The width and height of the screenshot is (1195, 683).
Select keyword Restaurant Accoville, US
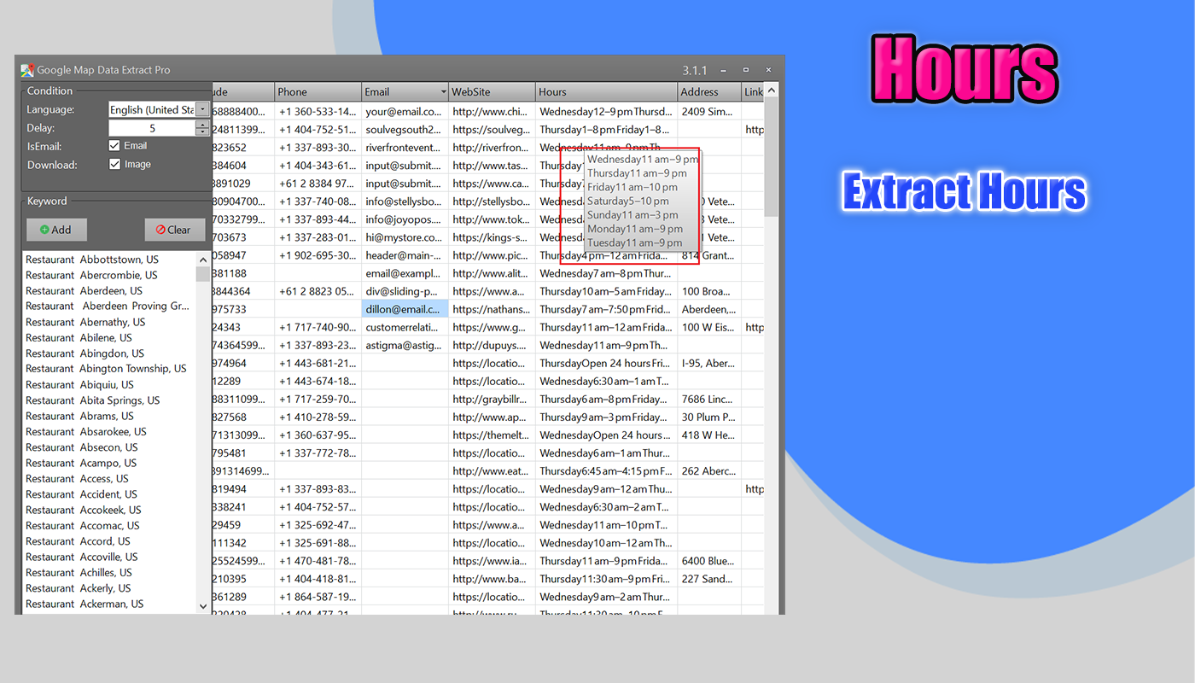[x=81, y=557]
